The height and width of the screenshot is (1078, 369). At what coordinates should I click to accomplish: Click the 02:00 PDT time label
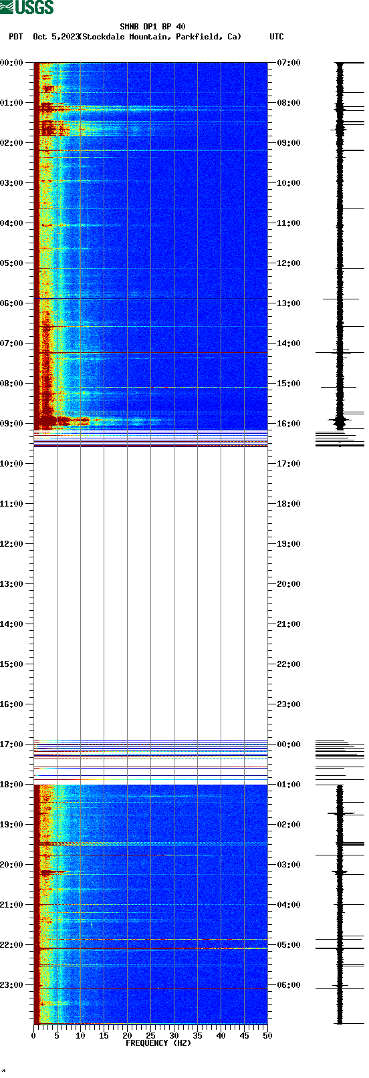(12, 143)
